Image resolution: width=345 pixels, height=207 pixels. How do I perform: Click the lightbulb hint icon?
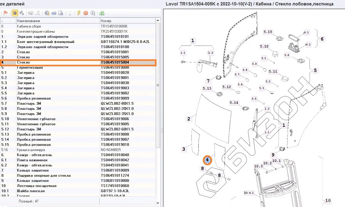tap(70, 13)
